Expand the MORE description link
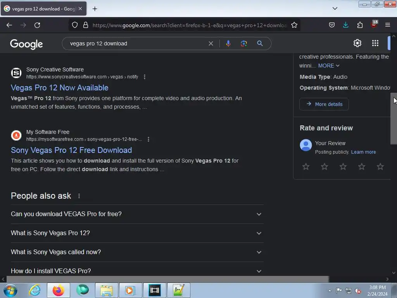This screenshot has width=397, height=298. tap(329, 66)
